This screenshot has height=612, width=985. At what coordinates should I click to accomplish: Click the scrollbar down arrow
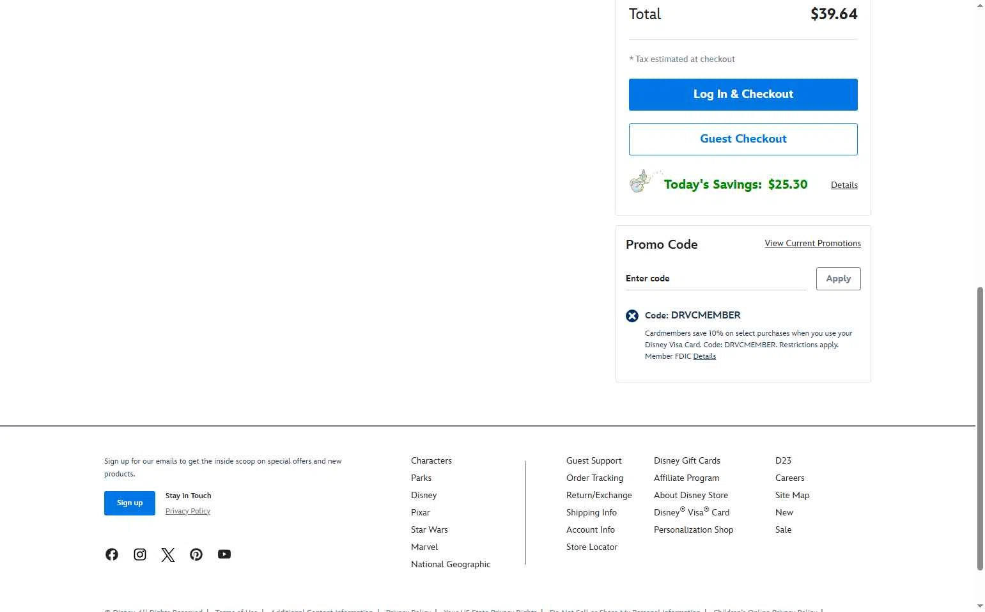980,606
